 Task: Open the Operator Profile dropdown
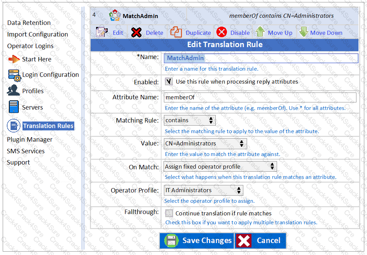pyautogui.click(x=203, y=190)
